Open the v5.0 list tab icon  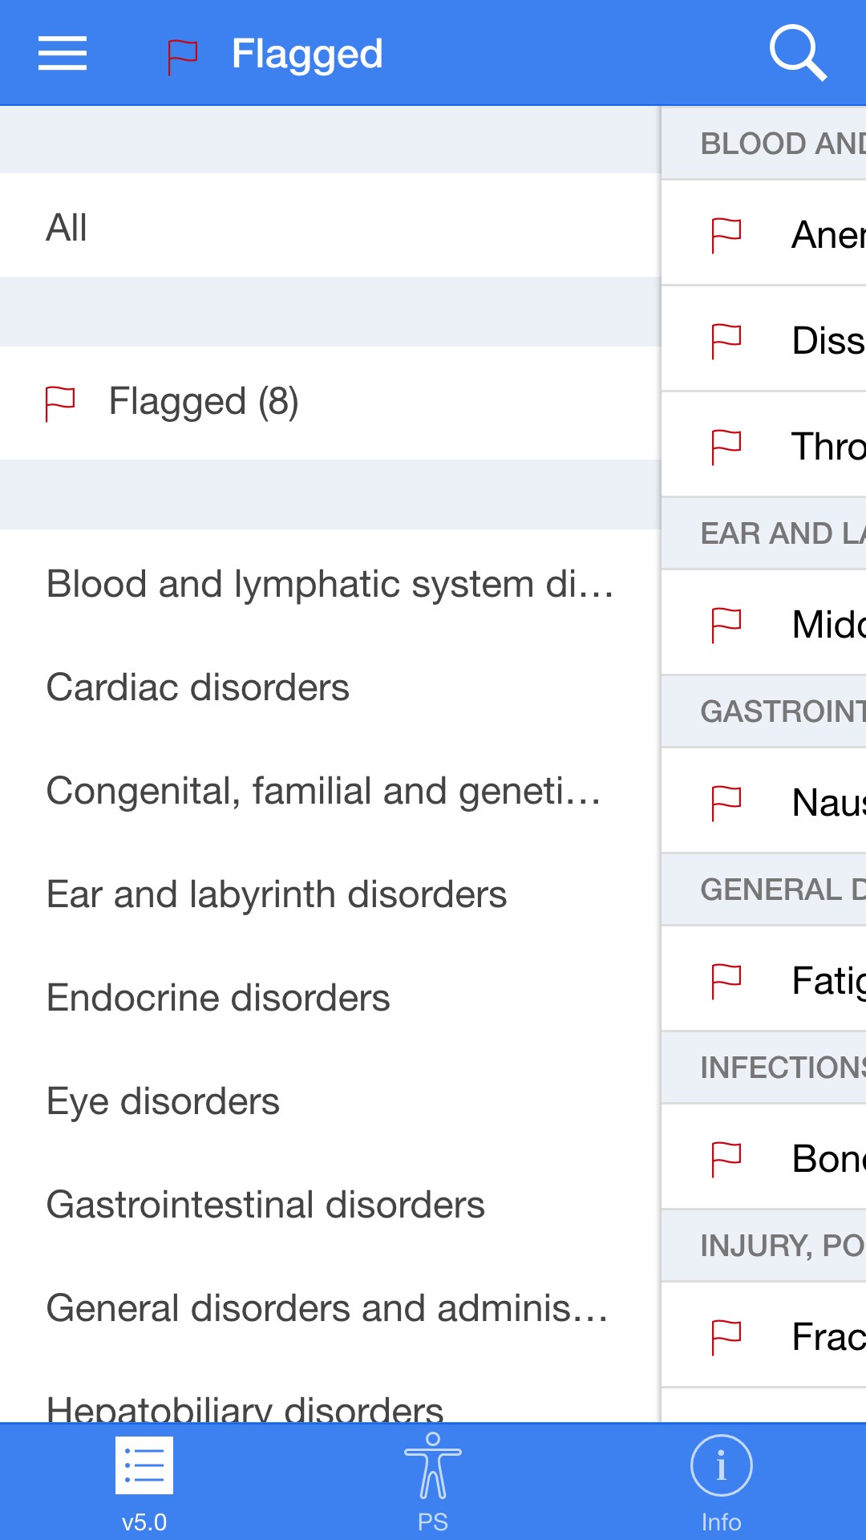144,1465
